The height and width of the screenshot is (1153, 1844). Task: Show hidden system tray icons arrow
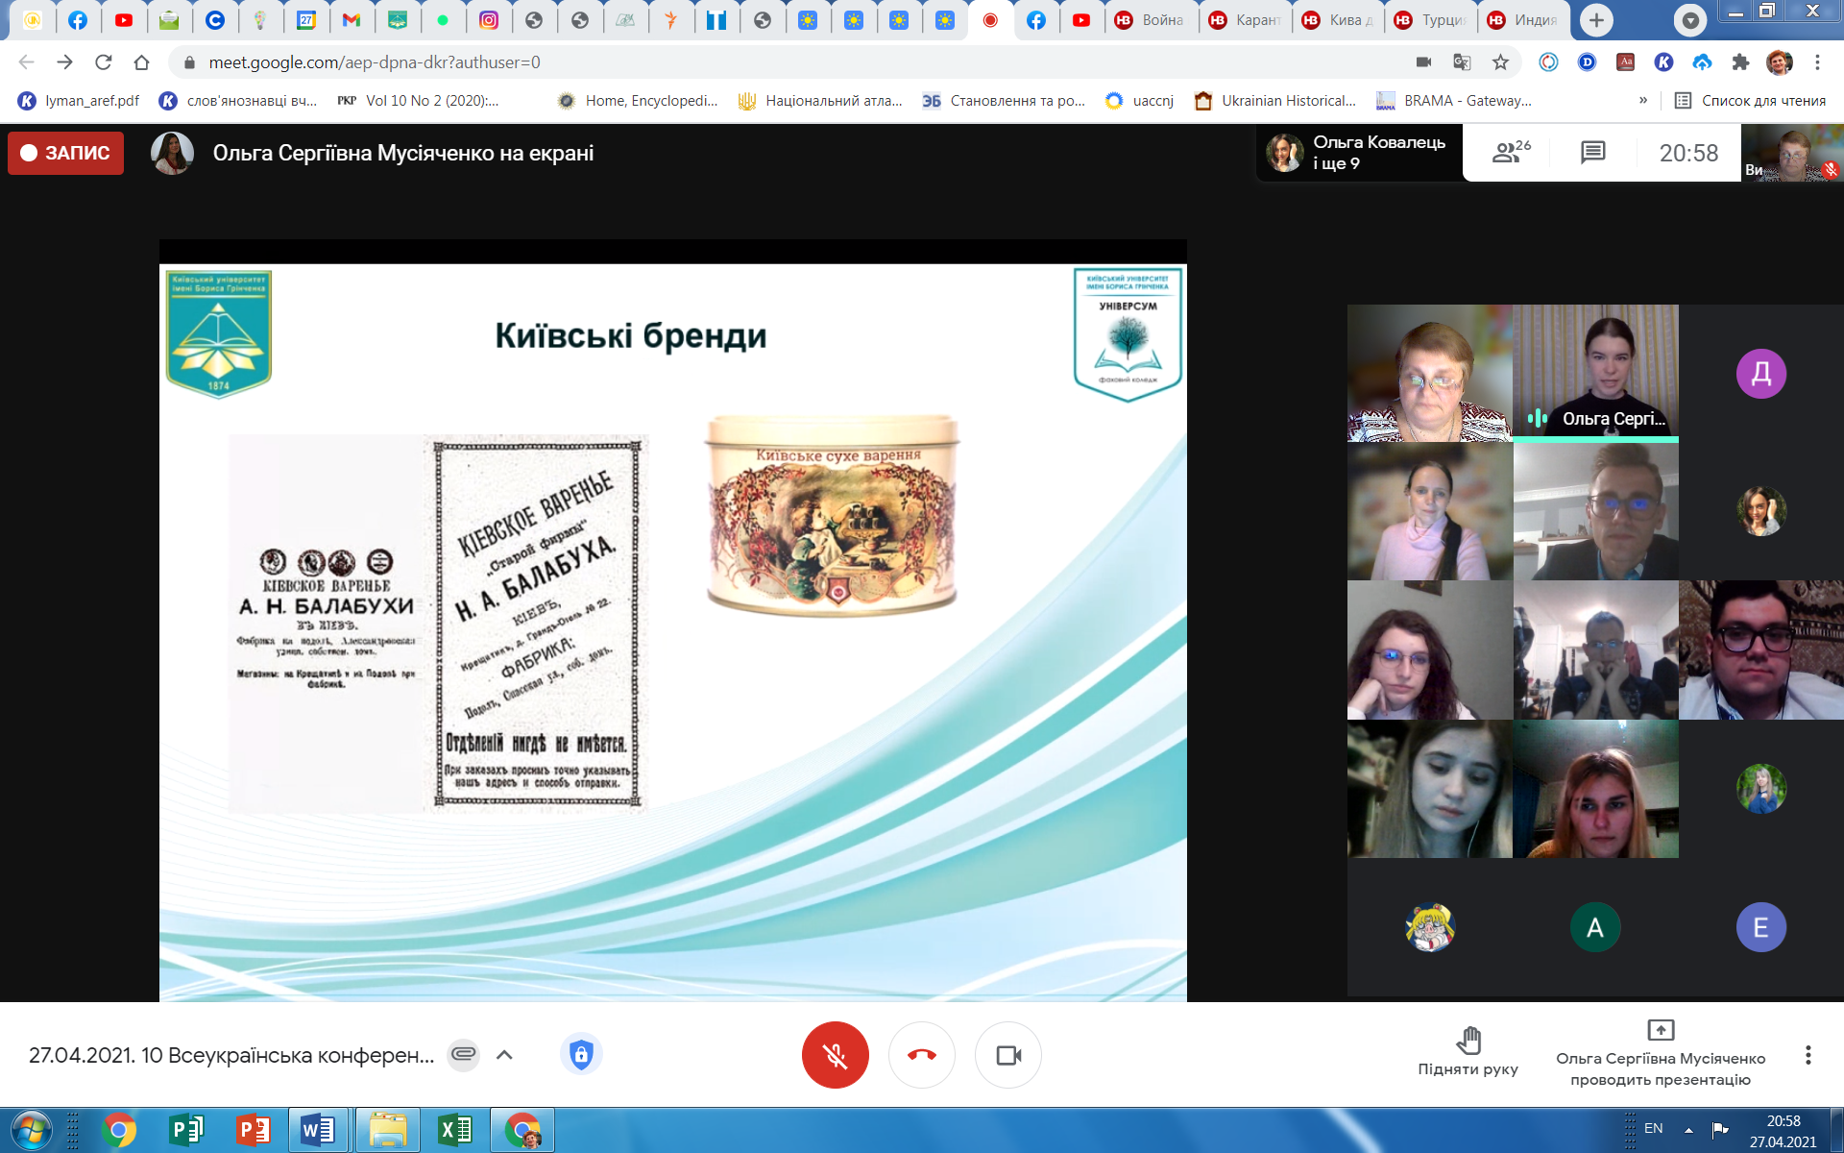click(1688, 1130)
